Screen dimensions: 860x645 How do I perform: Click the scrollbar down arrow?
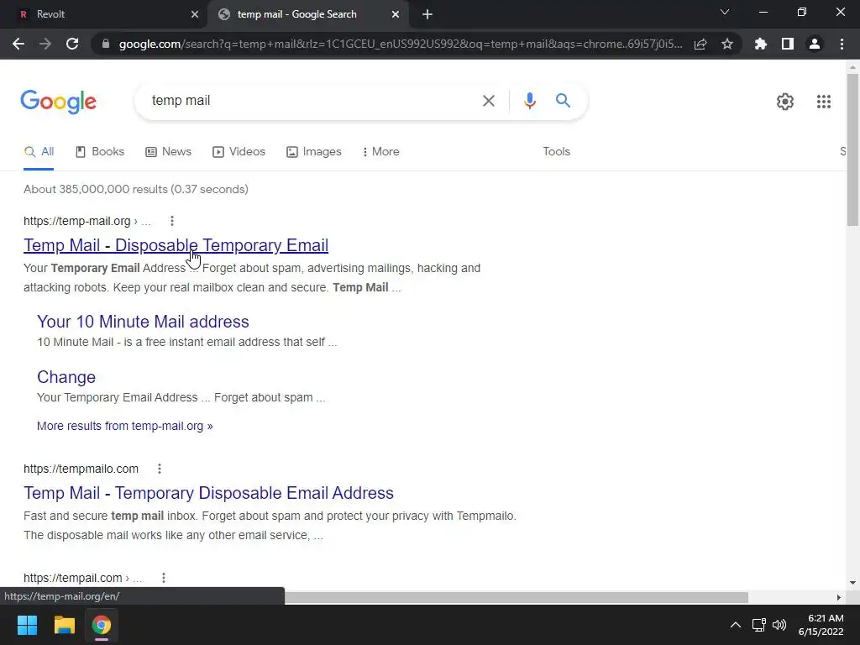pos(852,583)
